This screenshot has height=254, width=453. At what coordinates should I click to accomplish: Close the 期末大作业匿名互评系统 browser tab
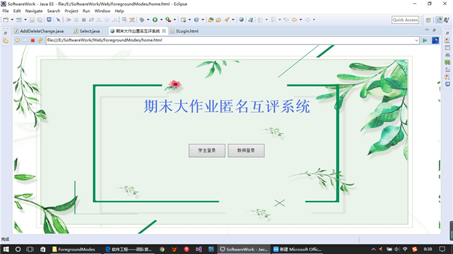click(x=164, y=31)
